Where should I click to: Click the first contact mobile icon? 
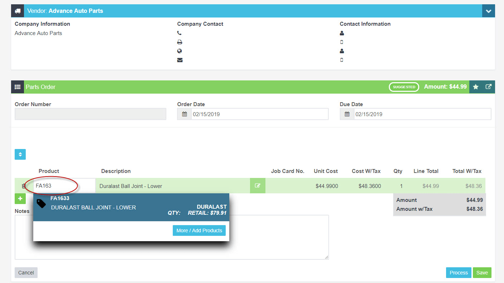[342, 42]
